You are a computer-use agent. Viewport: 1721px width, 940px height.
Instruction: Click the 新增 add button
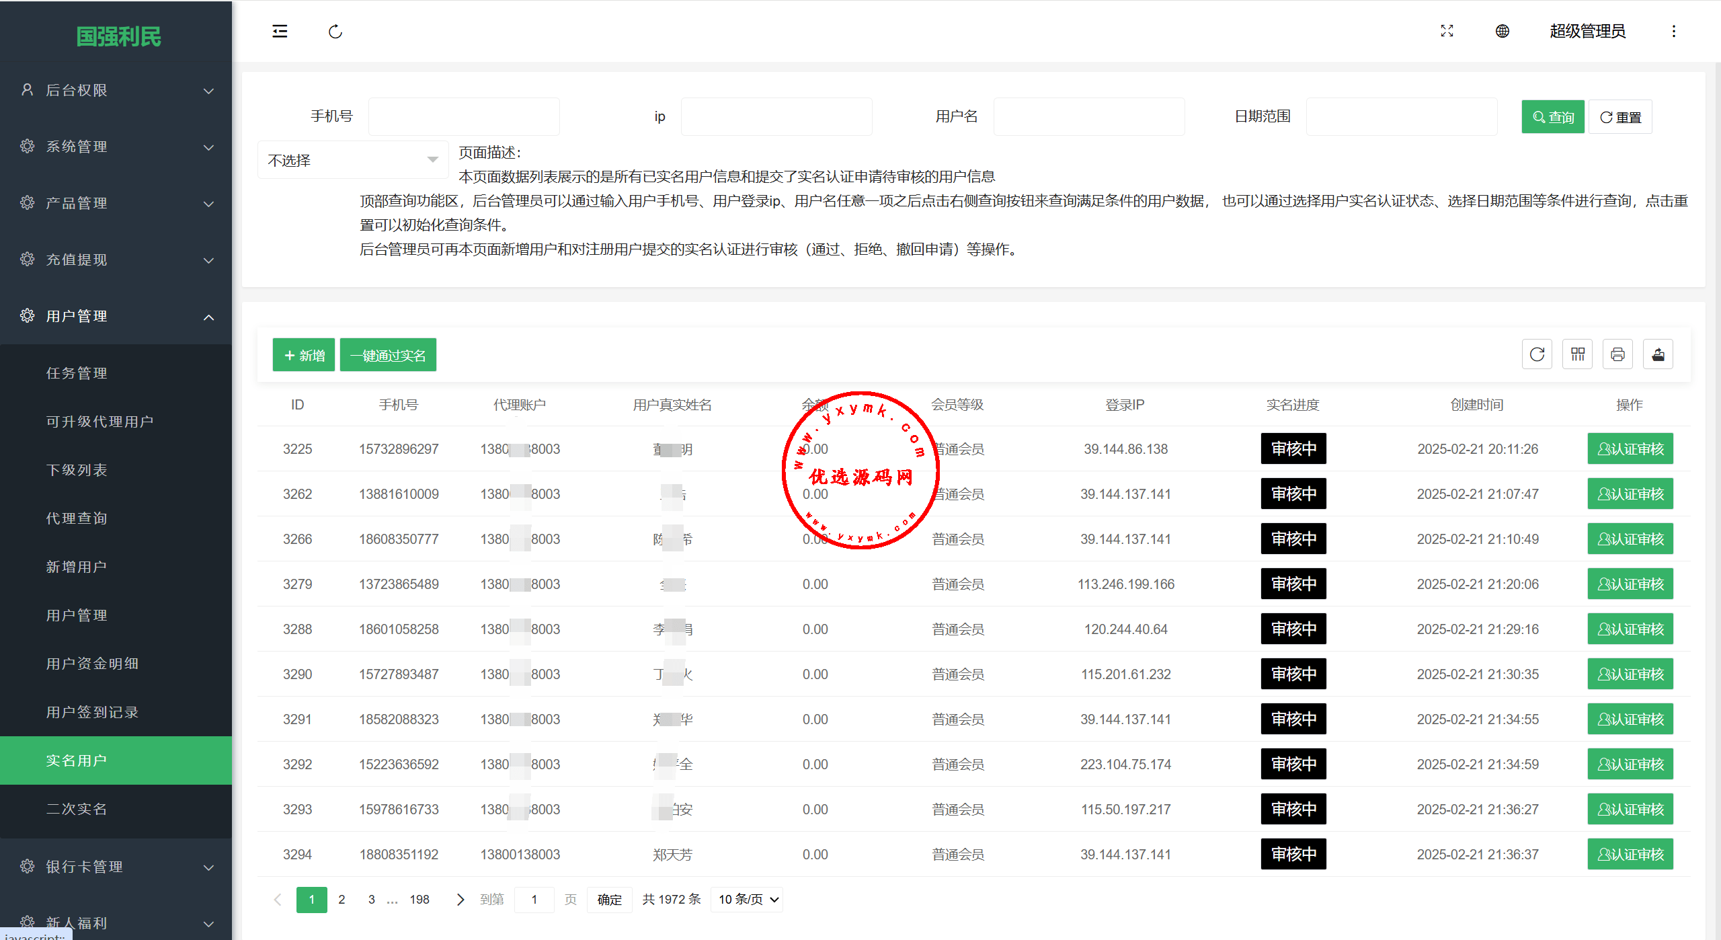tap(304, 355)
